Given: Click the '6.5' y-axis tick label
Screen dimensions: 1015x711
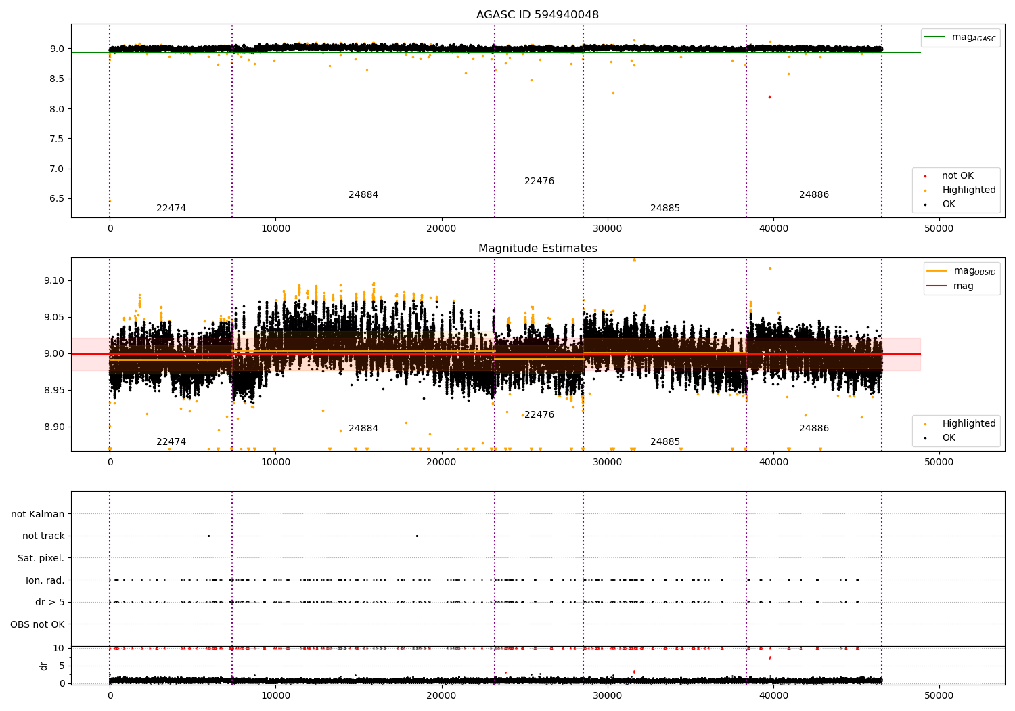Looking at the screenshot, I should 56,198.
